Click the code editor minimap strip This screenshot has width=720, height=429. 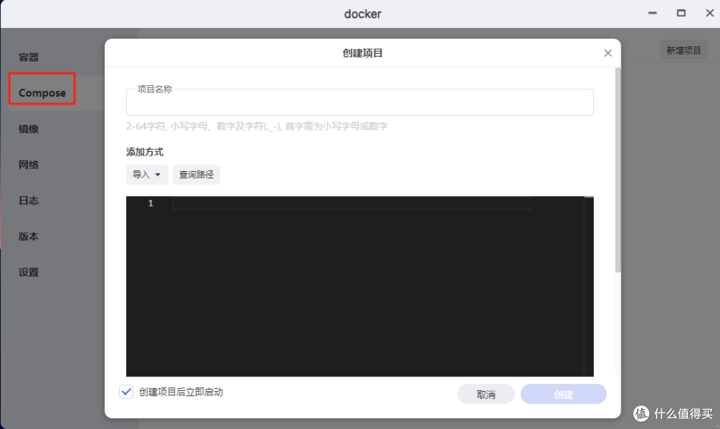pyautogui.click(x=589, y=286)
